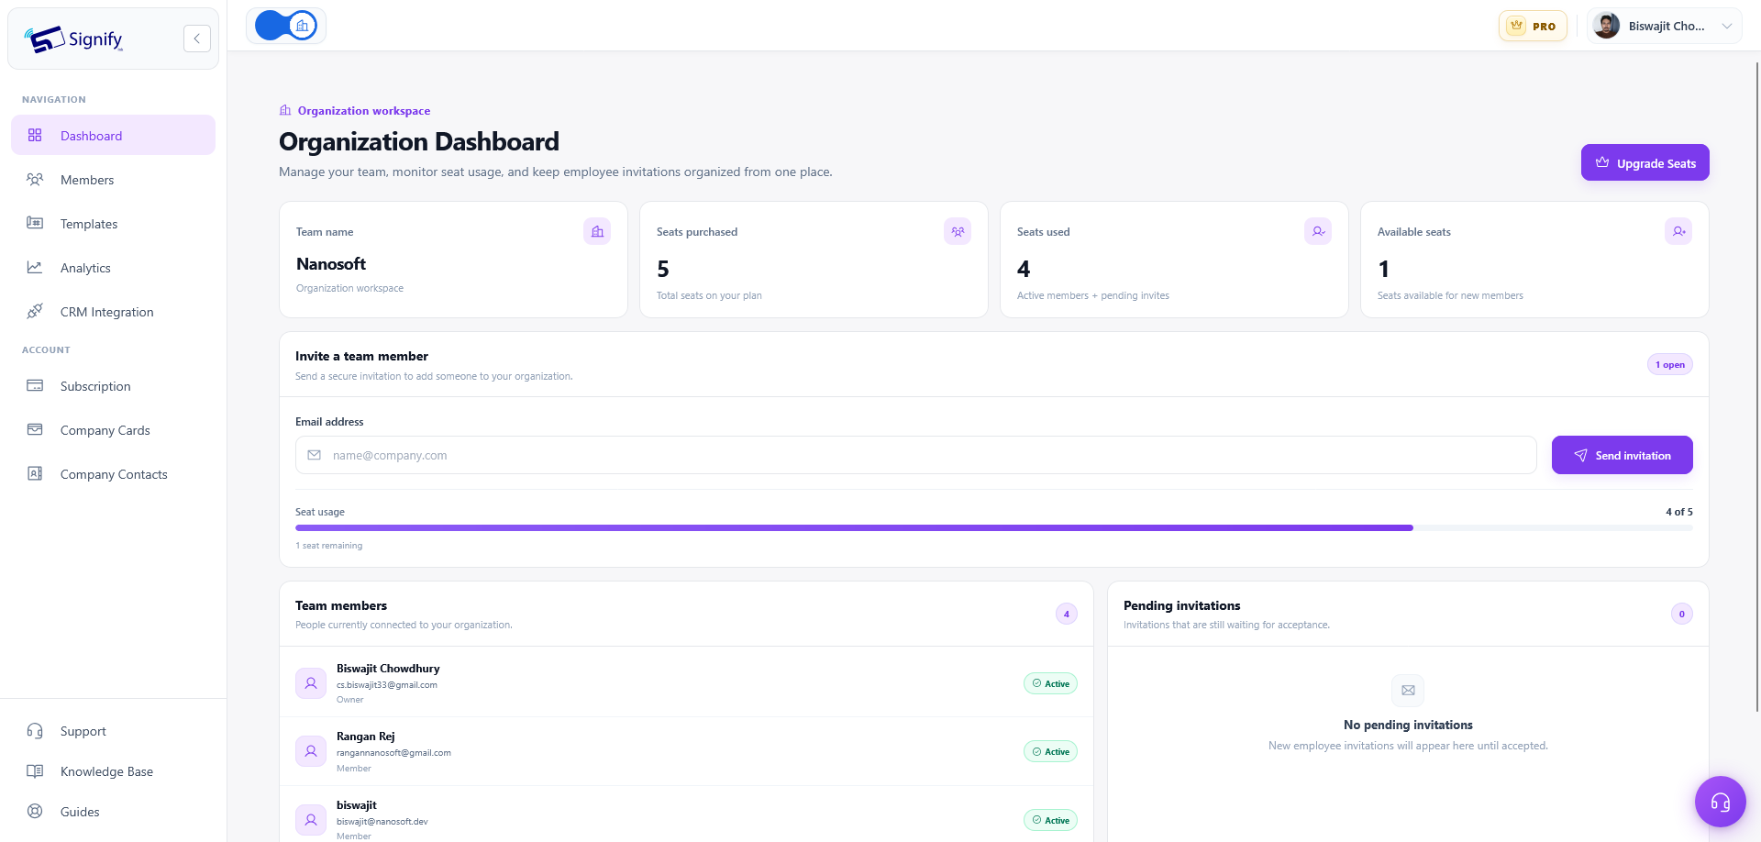Click the Upgrade Seats button
This screenshot has height=842, width=1761.
(x=1645, y=162)
